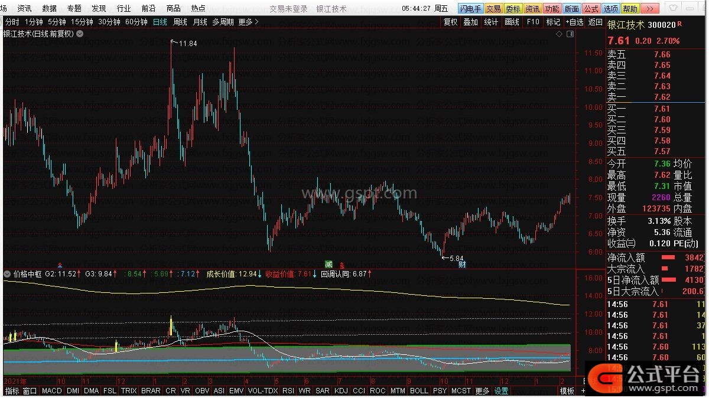Add stock with +自选 button

tap(574, 22)
